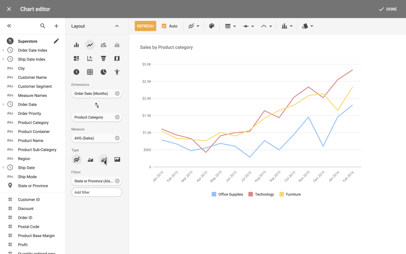Expand the Order Date Index field

click(x=3, y=50)
